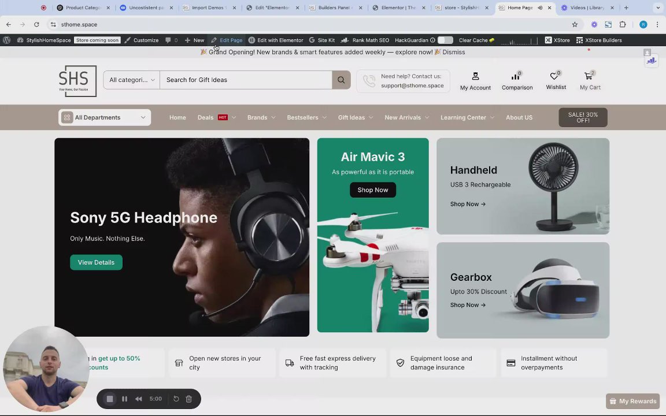Open the My Cart icon
Viewport: 666px width, 416px height.
[x=589, y=76]
